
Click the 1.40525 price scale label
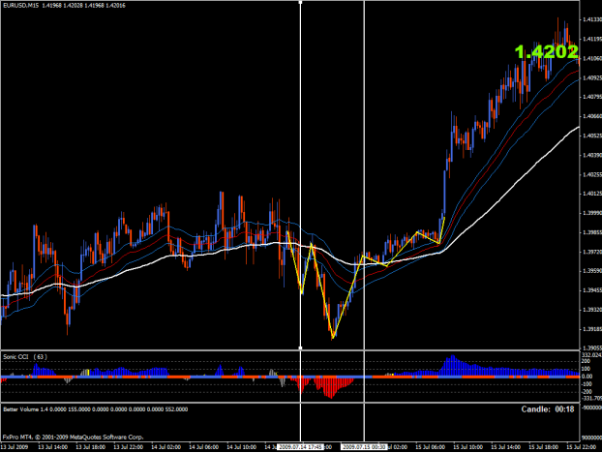click(x=592, y=136)
